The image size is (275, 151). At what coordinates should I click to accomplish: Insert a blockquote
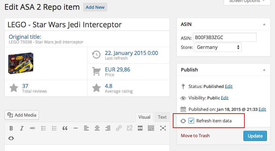[x=65, y=128]
